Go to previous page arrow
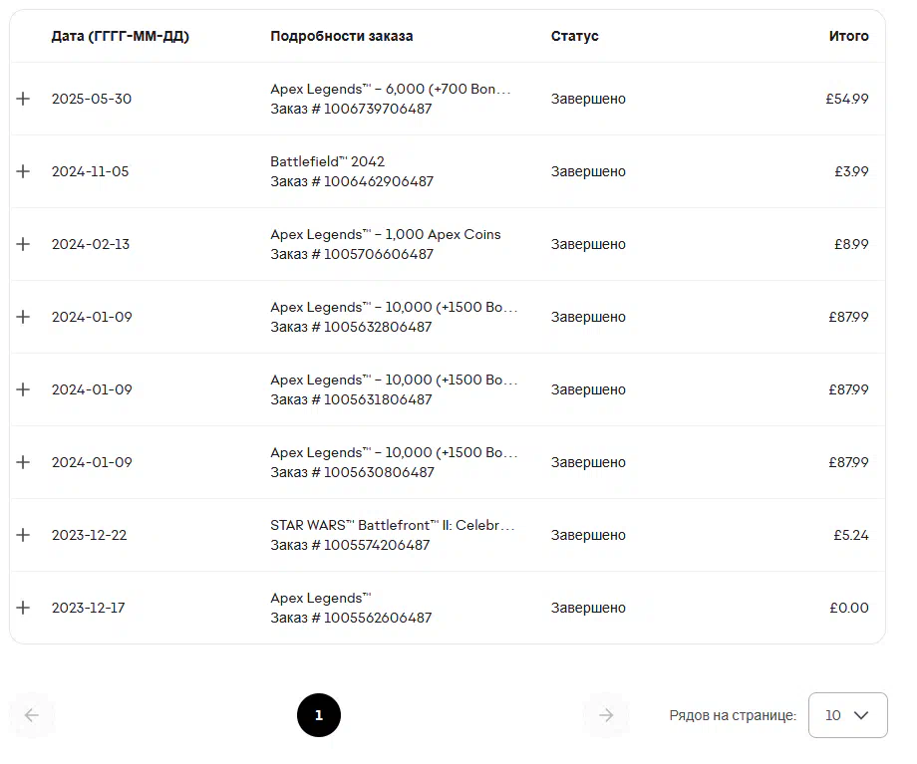 pos(32,715)
